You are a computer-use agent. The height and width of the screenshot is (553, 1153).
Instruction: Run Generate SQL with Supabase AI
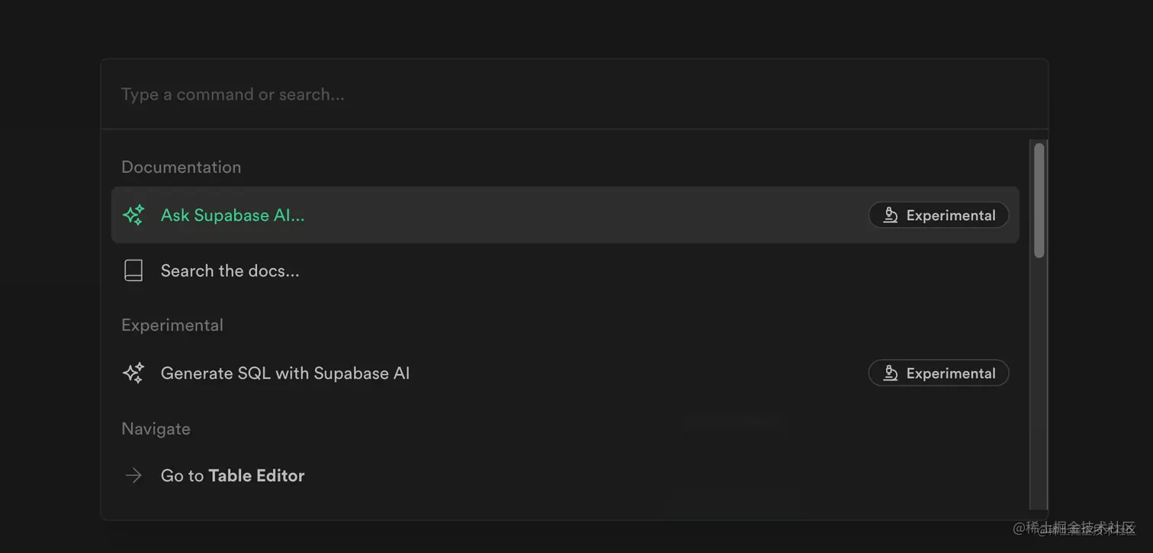pos(284,373)
